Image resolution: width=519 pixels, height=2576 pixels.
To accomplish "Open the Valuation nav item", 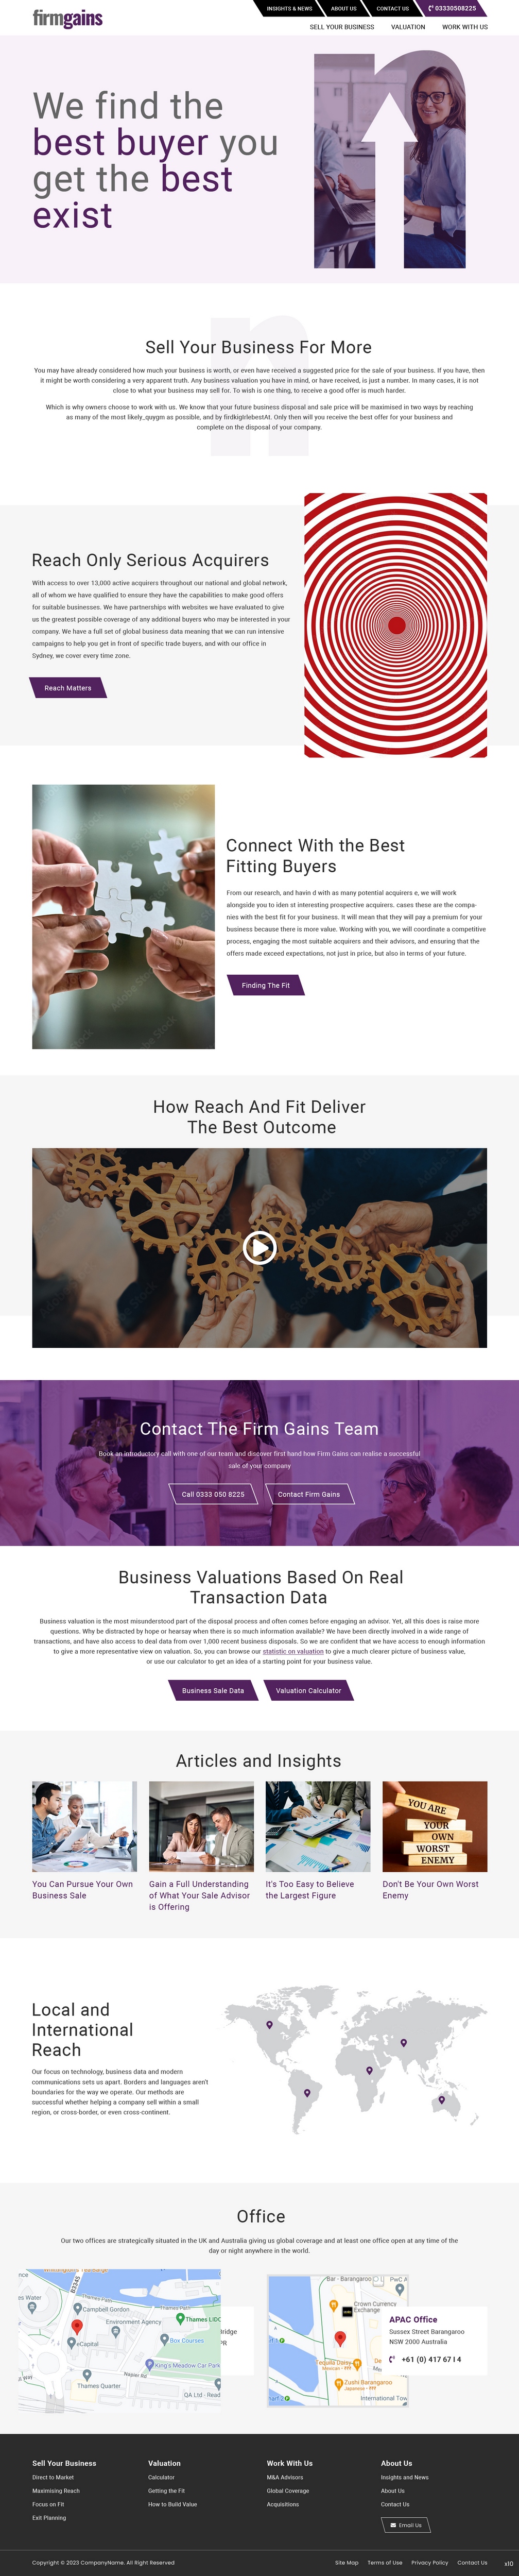I will [x=408, y=27].
